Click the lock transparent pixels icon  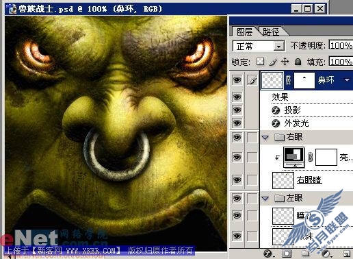click(x=260, y=62)
